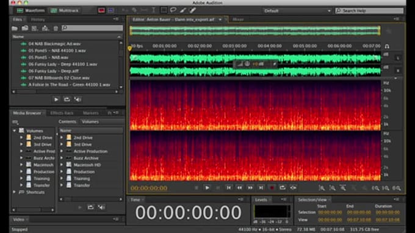Click the Skip Selection button

294,188
